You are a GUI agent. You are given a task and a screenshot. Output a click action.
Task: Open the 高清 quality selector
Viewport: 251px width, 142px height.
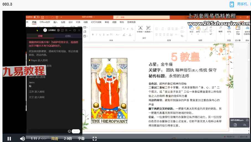pos(55,138)
